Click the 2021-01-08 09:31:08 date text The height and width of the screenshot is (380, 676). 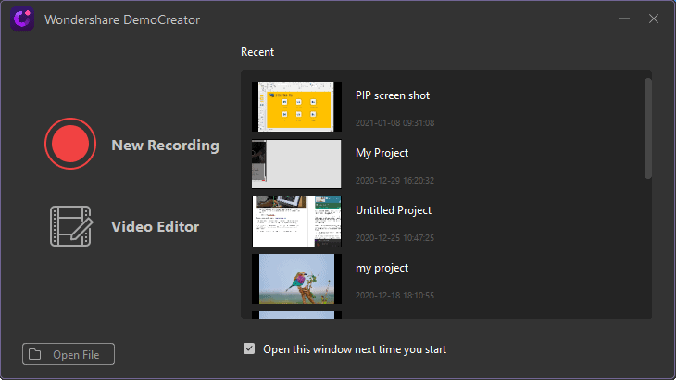point(394,123)
